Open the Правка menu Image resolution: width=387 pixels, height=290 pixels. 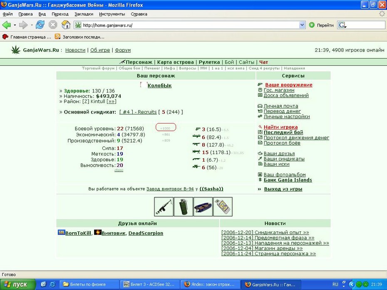click(x=25, y=14)
